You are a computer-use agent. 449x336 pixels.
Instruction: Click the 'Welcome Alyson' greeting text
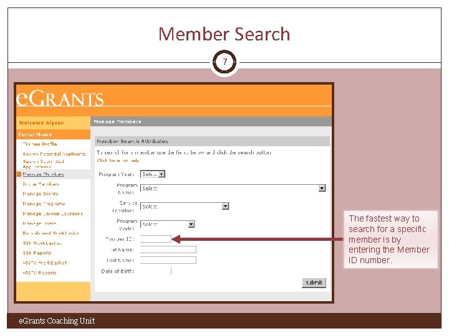[x=42, y=123]
